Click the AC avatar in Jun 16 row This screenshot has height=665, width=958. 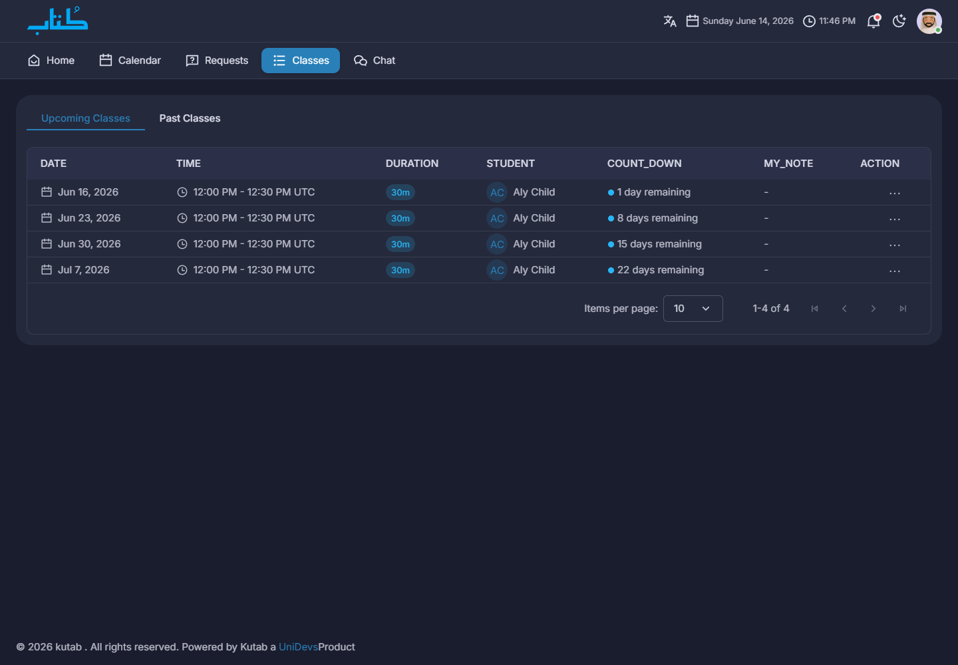(497, 193)
